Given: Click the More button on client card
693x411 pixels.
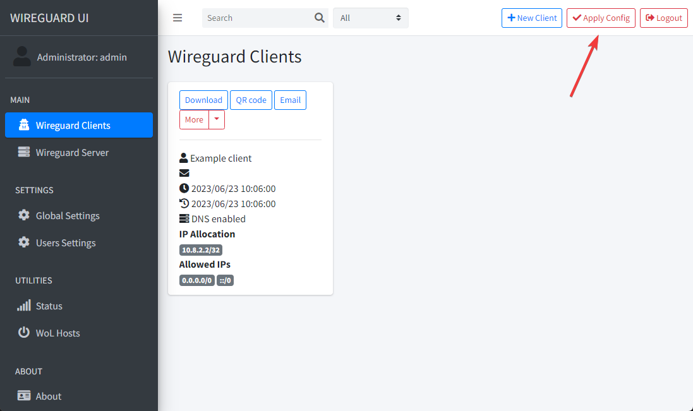Looking at the screenshot, I should [x=194, y=119].
